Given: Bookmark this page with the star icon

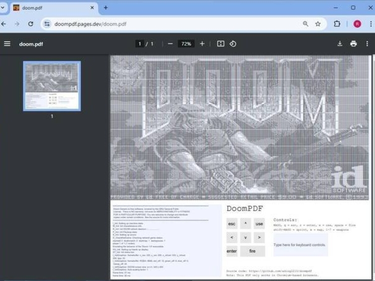Looking at the screenshot, I should click(x=318, y=24).
